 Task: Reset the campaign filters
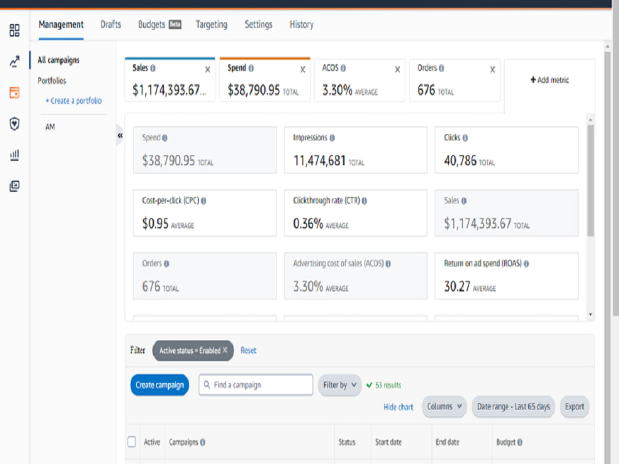[248, 350]
